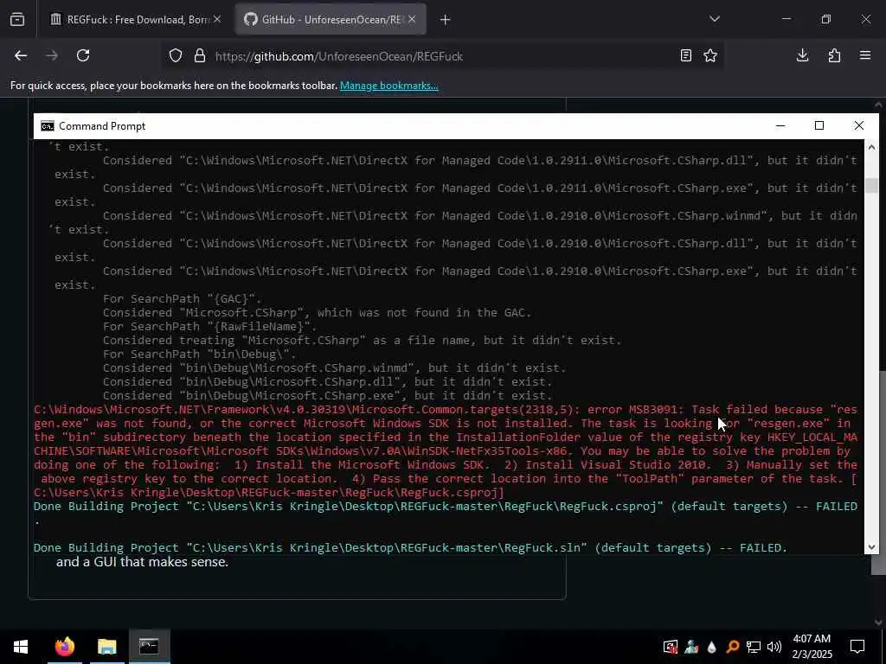Viewport: 886px width, 664px height.
Task: Open Windows Start menu
Action: (21, 647)
